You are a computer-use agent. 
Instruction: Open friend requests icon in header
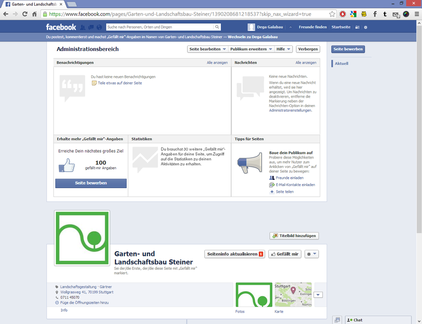83,27
